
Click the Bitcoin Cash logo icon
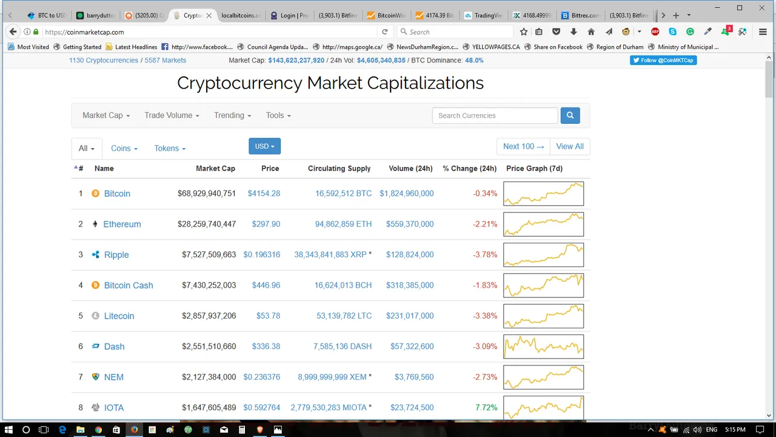tap(95, 285)
